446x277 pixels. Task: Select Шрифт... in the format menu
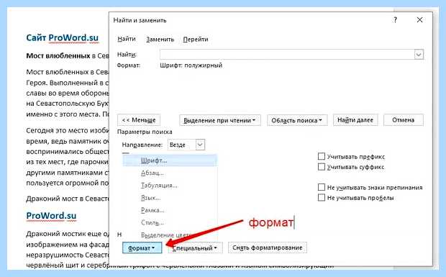click(170, 160)
